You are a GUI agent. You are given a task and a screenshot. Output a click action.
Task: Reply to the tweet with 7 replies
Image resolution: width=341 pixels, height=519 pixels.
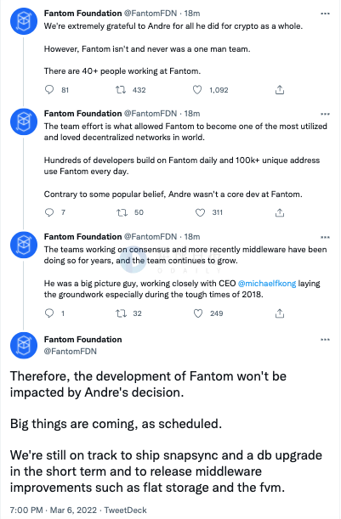coord(49,212)
